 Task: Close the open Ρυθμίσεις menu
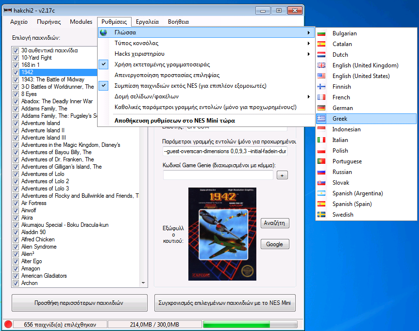(x=114, y=22)
